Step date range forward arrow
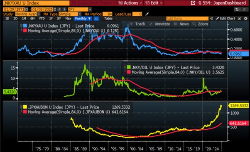Viewport: 250px width, 152px height. pyautogui.click(x=64, y=9)
